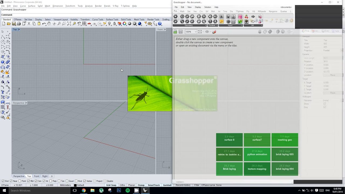Click the Integer 7 icon in Primitive group
Screen dimensions: 345x194
click(x=210, y=21)
